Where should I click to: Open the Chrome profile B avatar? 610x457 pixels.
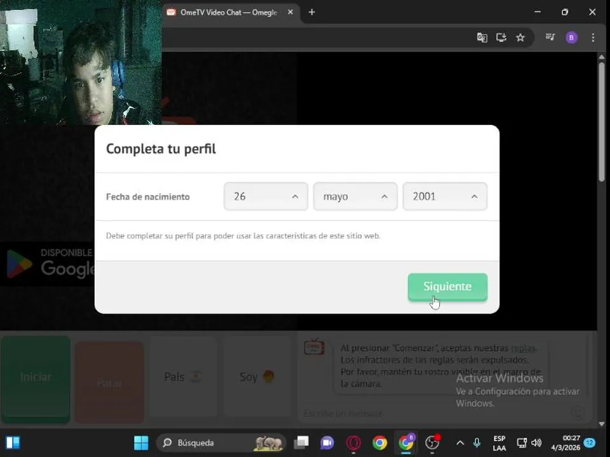(571, 37)
